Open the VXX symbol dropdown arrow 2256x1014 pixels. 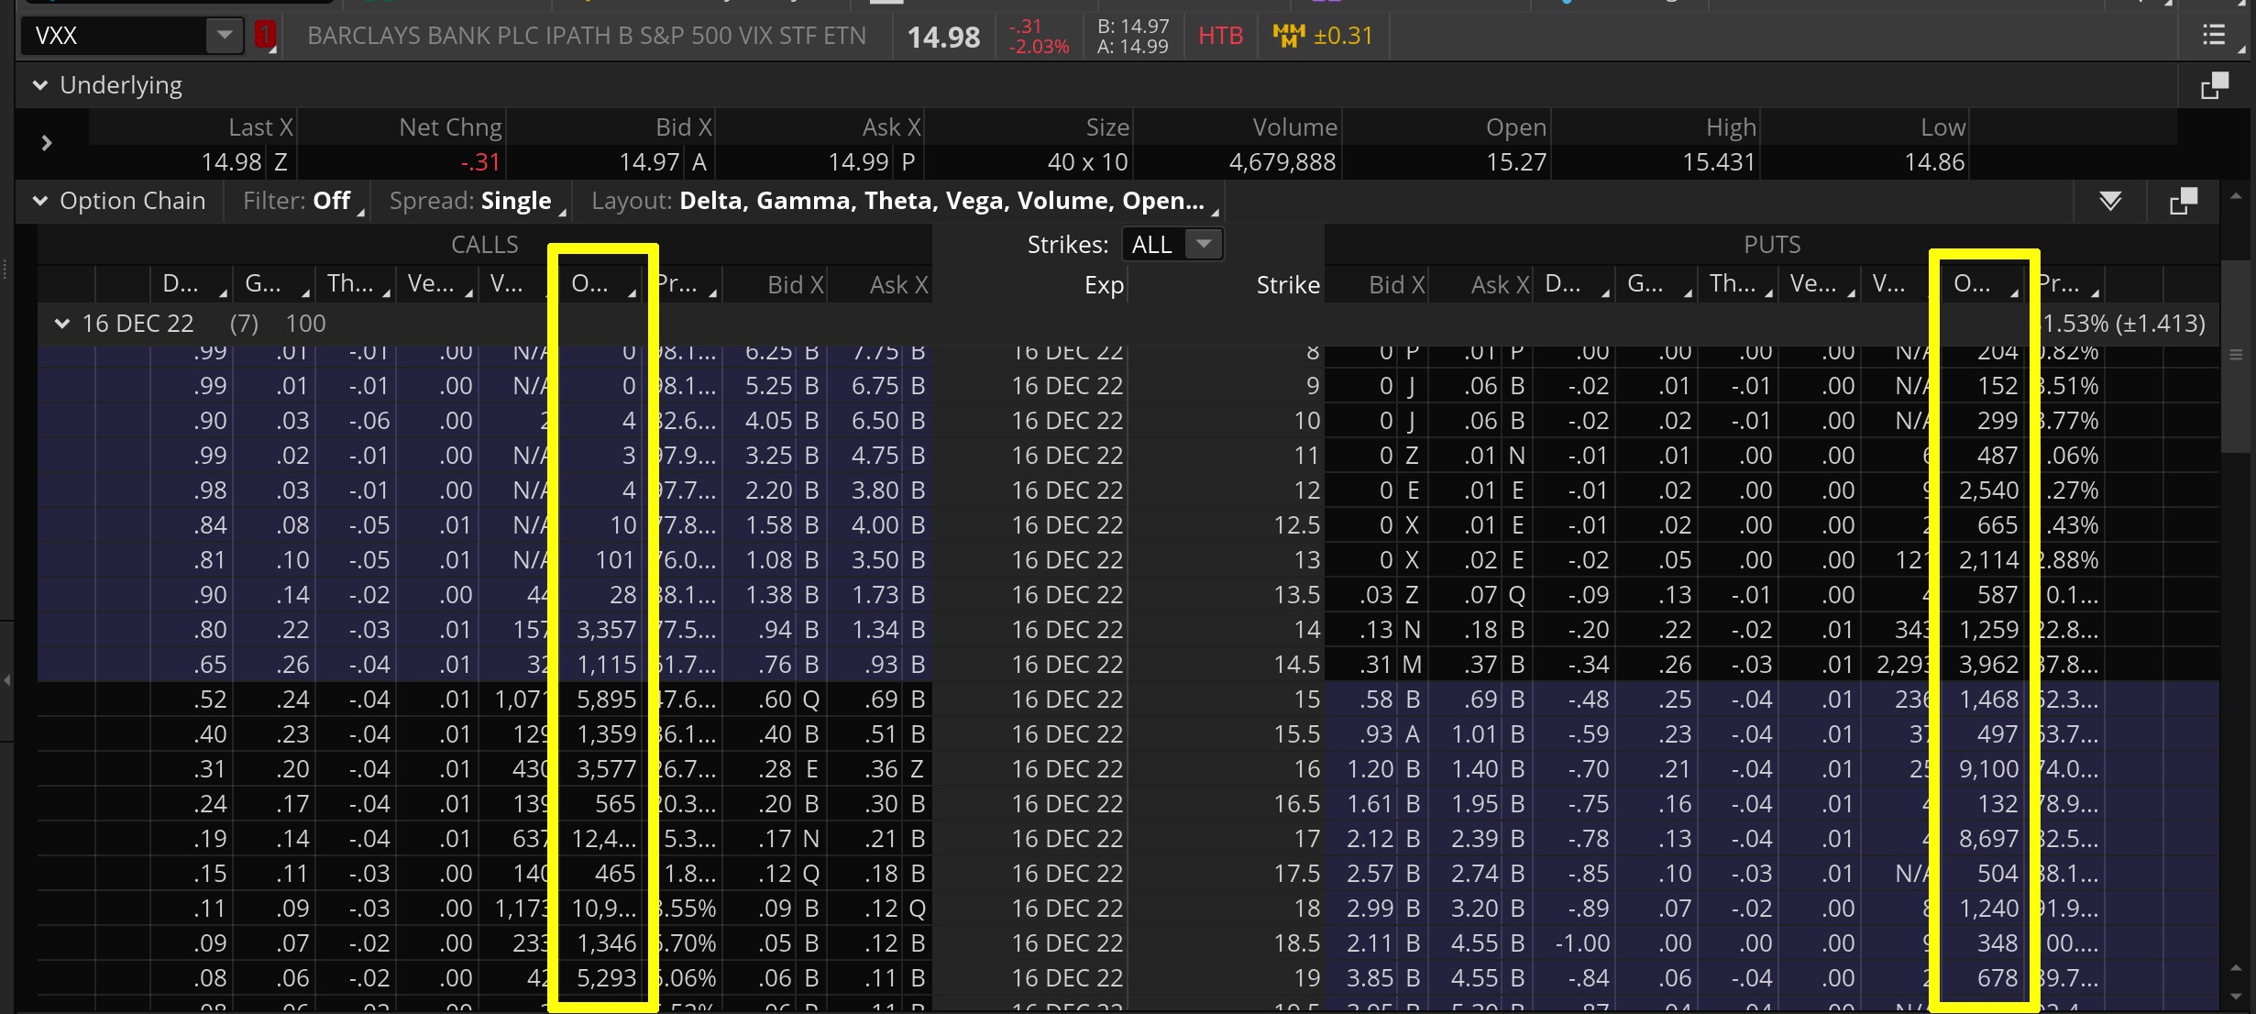click(x=224, y=36)
